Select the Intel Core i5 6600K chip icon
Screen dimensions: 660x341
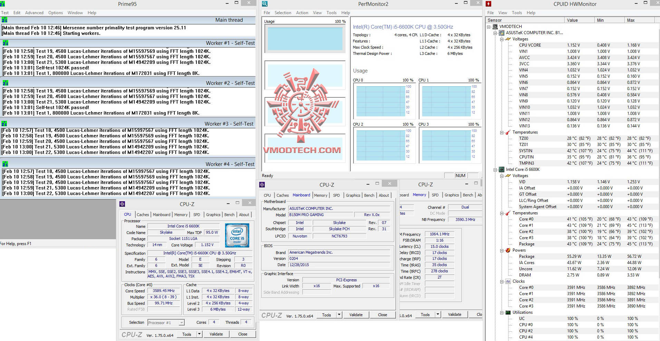point(502,169)
